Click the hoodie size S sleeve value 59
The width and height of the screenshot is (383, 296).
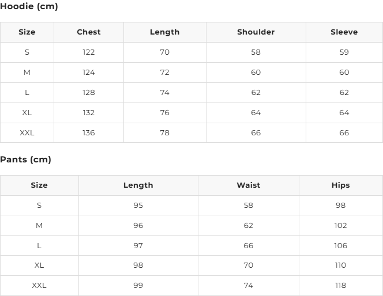344,52
